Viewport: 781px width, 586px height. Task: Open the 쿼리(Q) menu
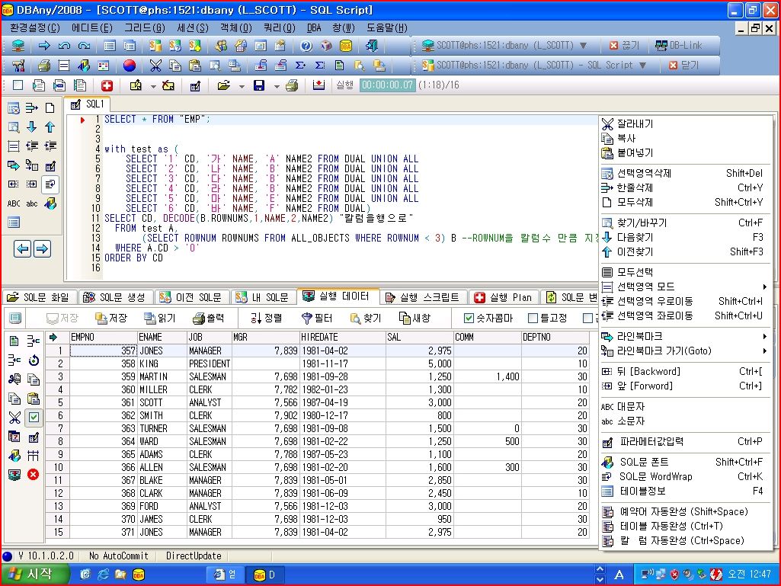(x=280, y=28)
